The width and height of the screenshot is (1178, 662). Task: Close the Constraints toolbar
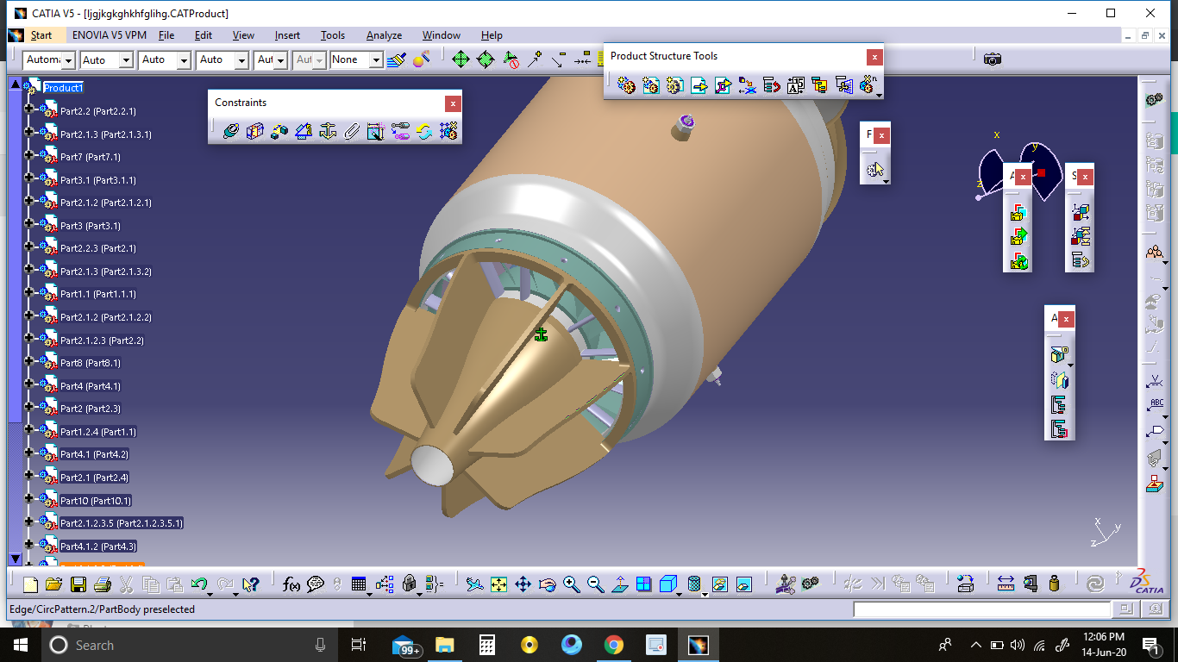point(453,103)
